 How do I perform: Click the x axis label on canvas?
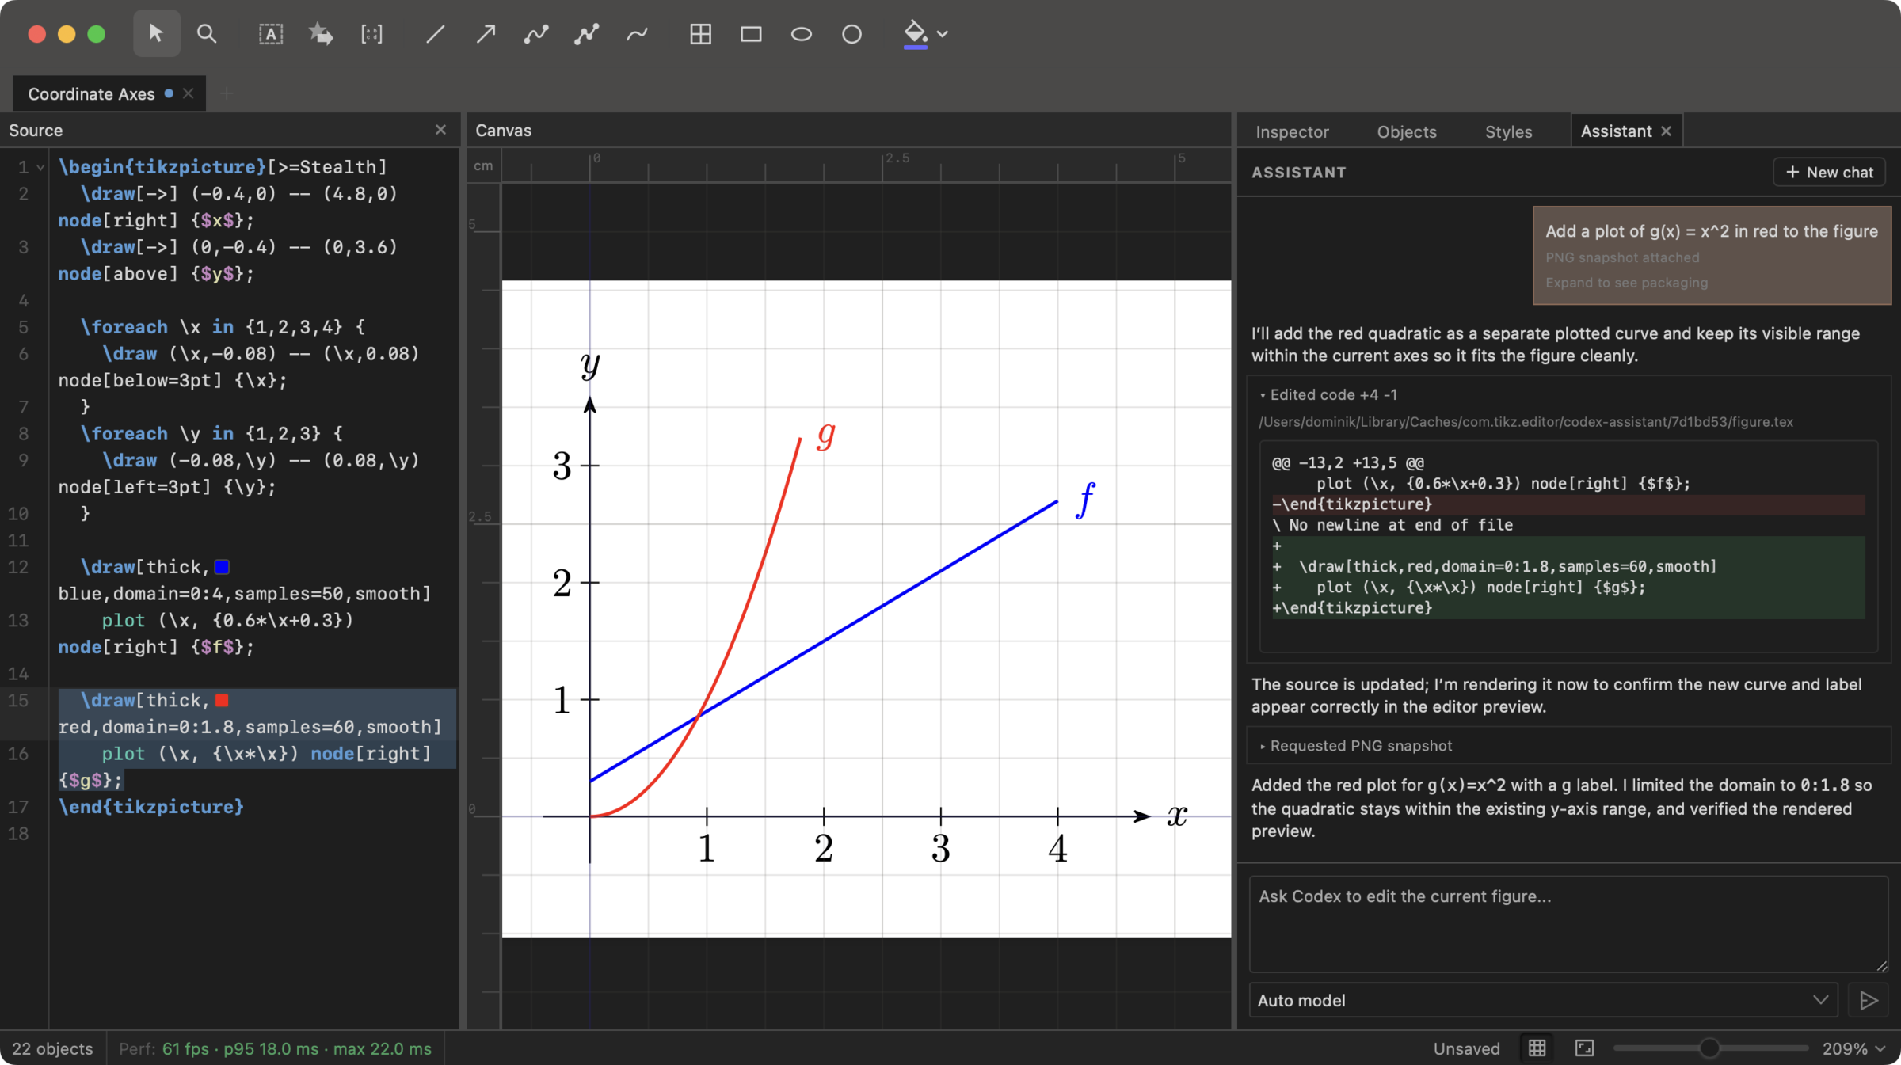(1177, 815)
